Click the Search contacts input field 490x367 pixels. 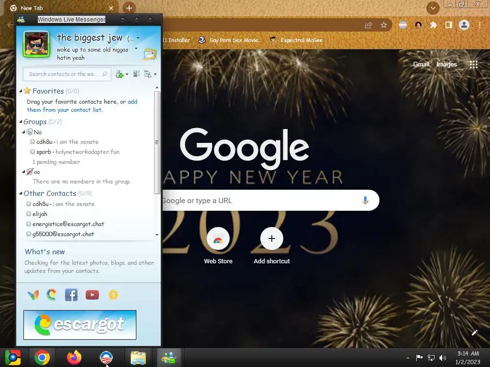(67, 74)
